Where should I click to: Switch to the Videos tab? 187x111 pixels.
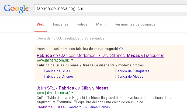82,24
